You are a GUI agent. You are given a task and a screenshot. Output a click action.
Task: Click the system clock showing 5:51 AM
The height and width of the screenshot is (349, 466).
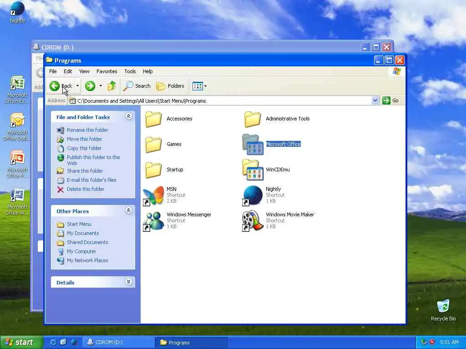449,342
